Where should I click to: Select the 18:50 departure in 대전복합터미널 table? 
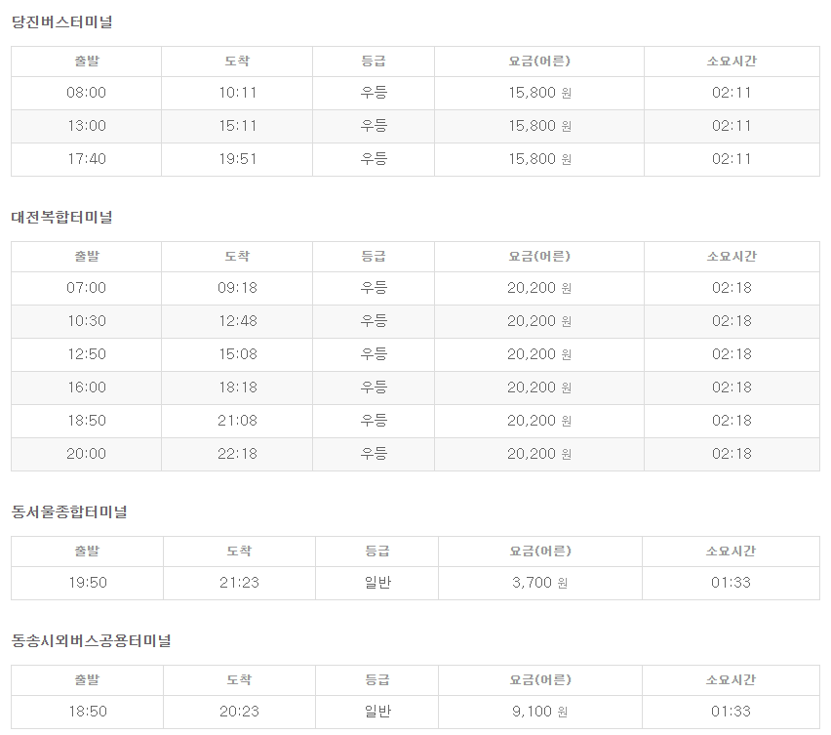(87, 421)
